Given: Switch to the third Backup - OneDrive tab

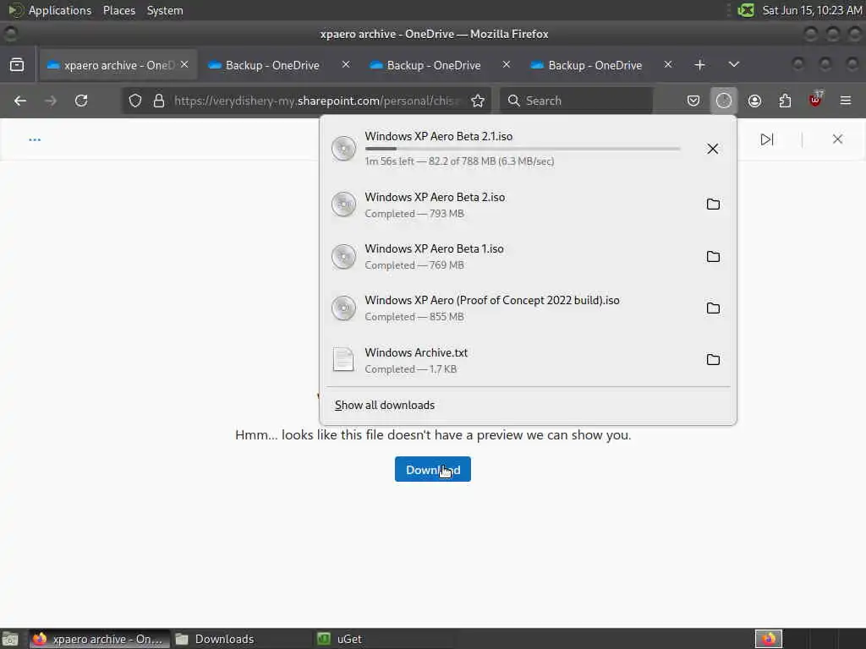Looking at the screenshot, I should point(433,65).
